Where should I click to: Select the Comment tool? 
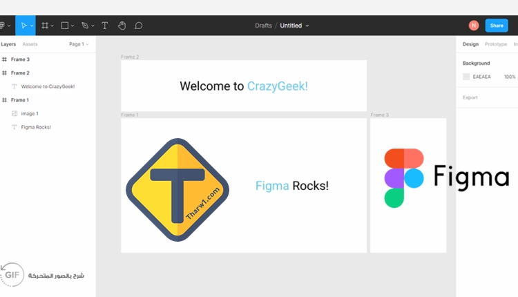[138, 26]
